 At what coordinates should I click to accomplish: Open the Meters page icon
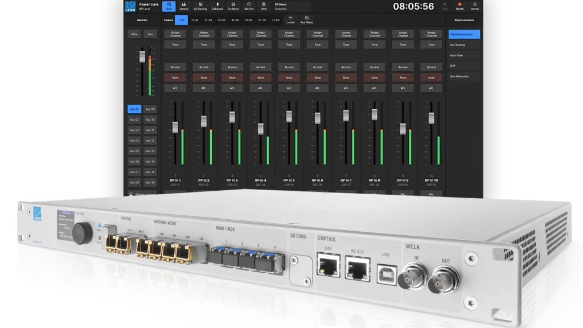pyautogui.click(x=184, y=6)
